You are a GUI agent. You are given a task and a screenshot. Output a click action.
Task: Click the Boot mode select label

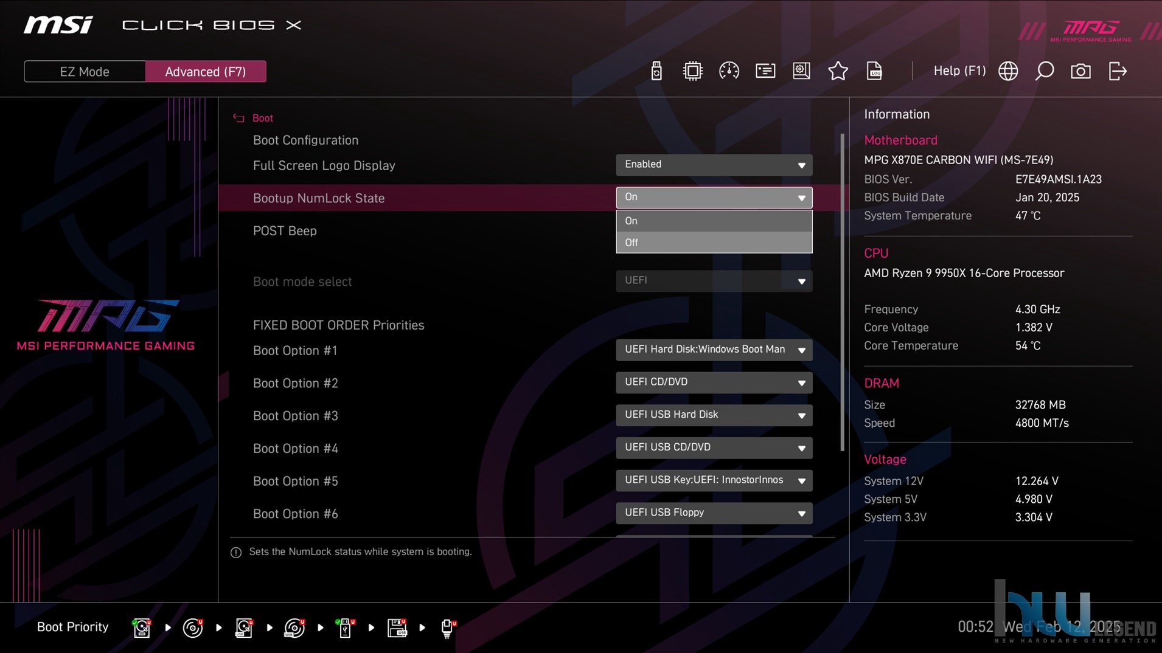(302, 282)
